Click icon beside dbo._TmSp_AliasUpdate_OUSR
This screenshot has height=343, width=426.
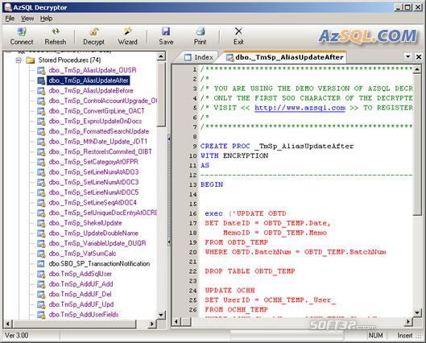click(x=41, y=70)
